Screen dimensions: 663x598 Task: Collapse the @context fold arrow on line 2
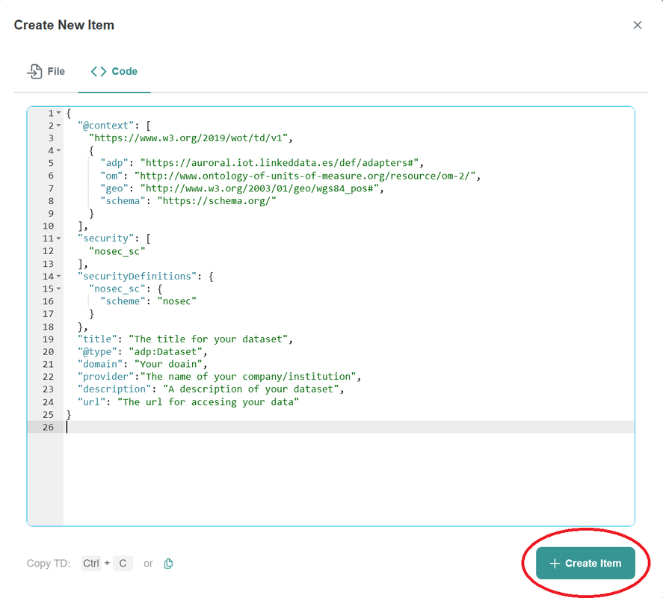point(59,126)
